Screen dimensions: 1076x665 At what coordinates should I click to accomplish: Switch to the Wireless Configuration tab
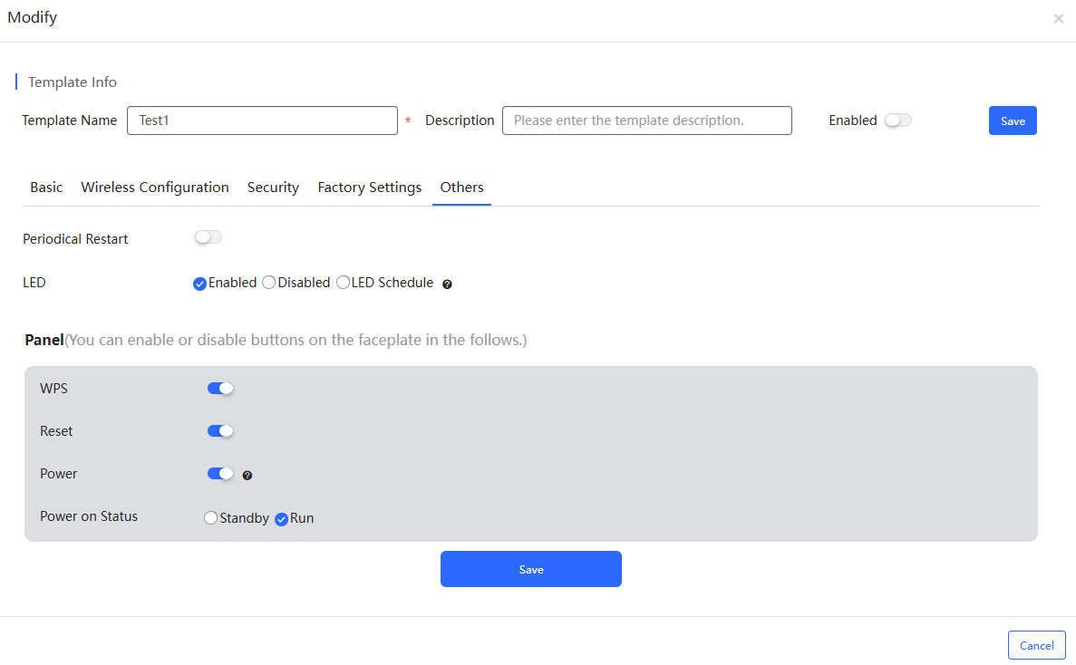[155, 188]
